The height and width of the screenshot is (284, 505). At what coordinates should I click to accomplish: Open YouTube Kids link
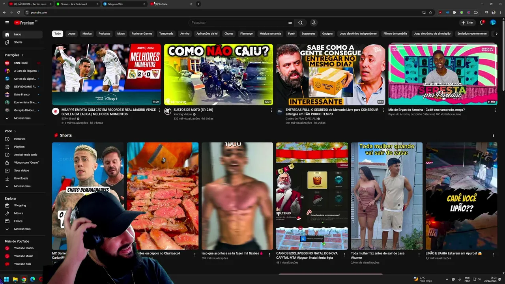tap(23, 264)
